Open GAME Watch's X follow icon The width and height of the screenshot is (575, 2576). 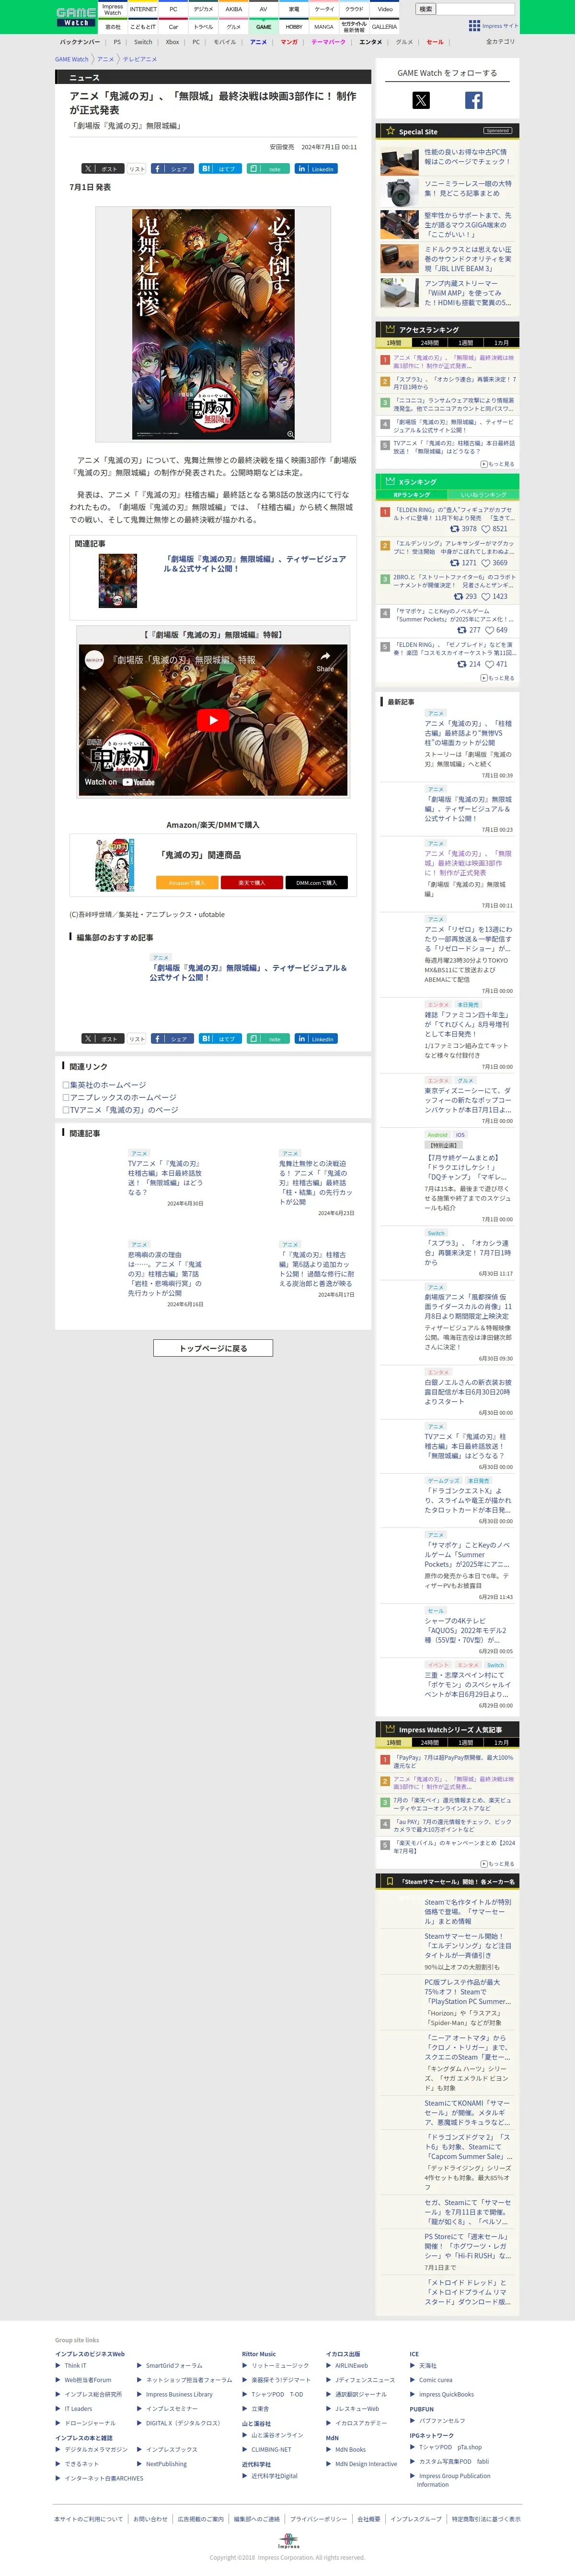coord(421,100)
